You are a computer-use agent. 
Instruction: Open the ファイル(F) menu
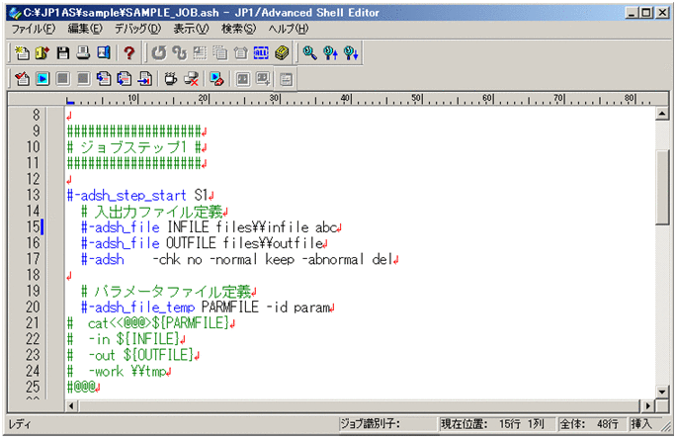point(34,29)
